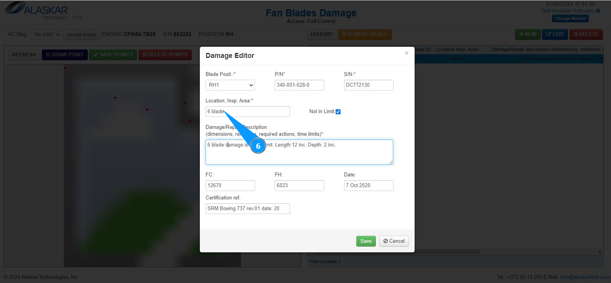Click the green New record button
Viewport: 611px width, 283px height.
528,35
